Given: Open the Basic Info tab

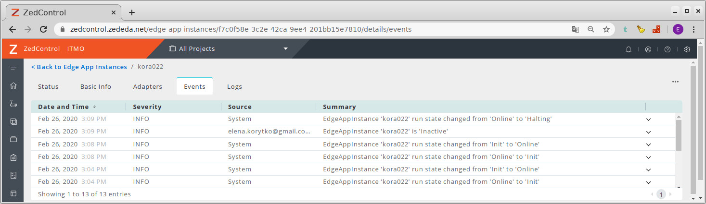Looking at the screenshot, I should pos(96,87).
